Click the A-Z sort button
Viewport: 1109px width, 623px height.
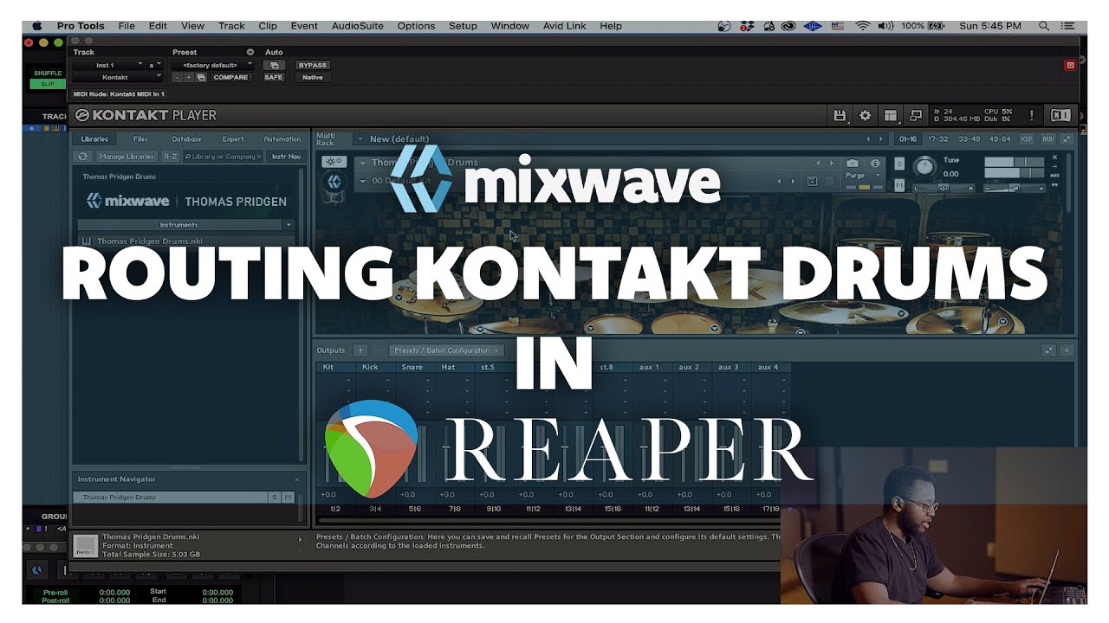pos(171,157)
